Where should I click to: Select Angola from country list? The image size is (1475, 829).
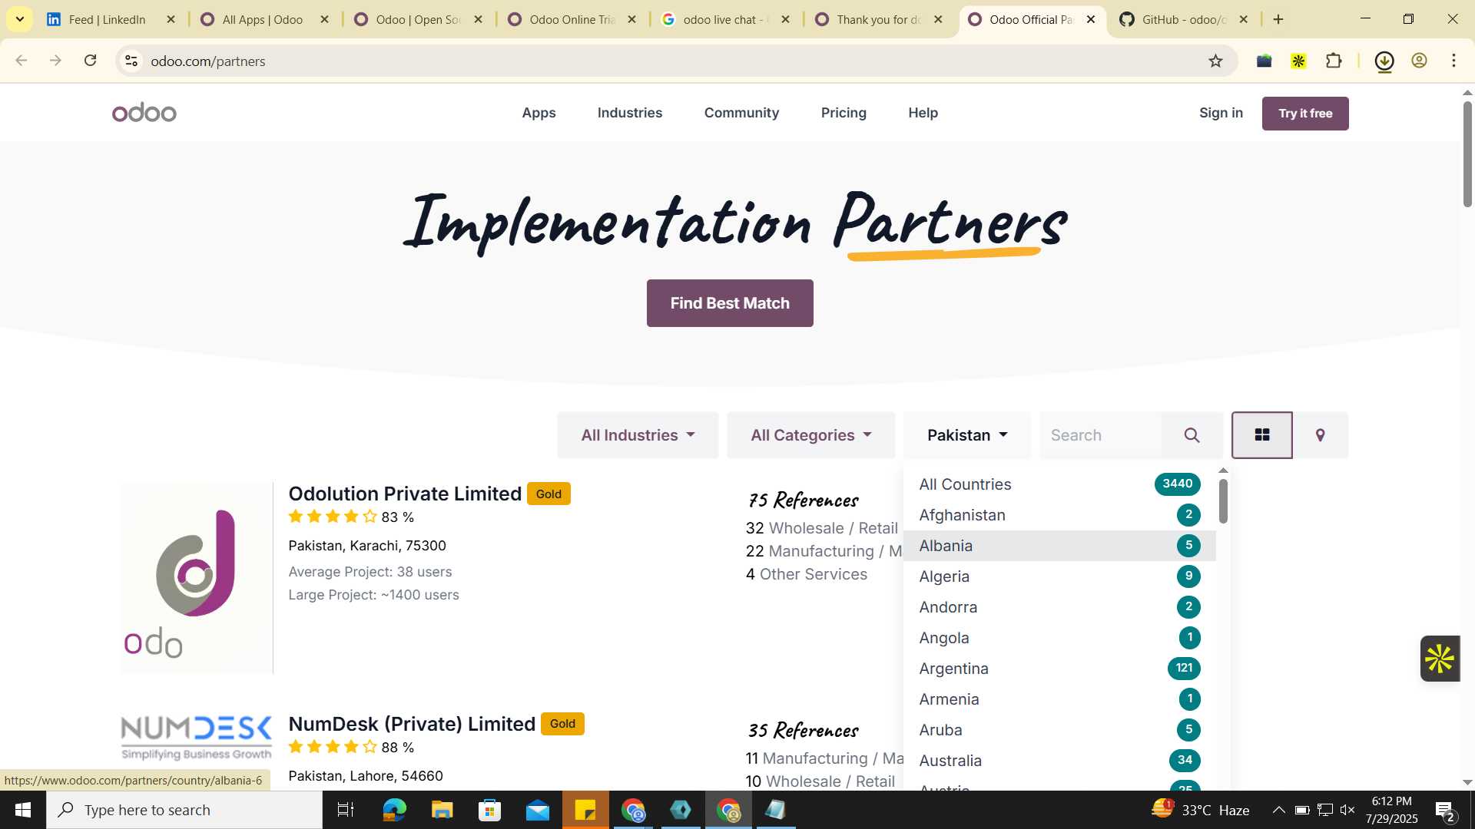click(1059, 638)
